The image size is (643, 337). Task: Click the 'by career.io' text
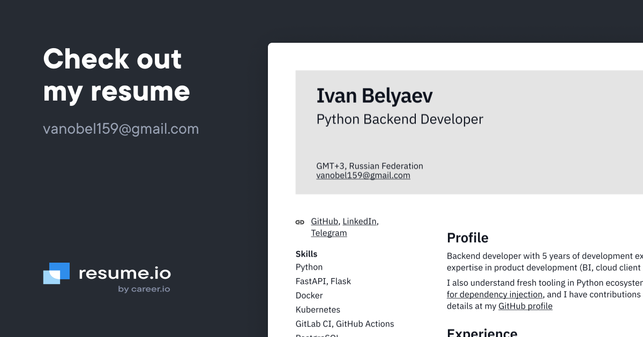pyautogui.click(x=144, y=289)
